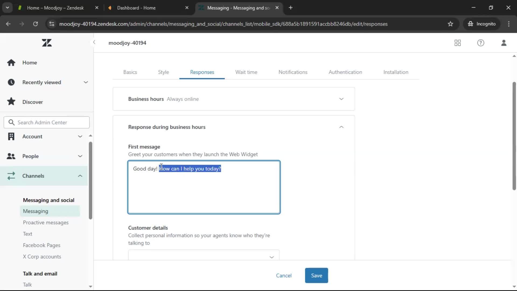Image resolution: width=517 pixels, height=291 pixels.
Task: Click the Home house icon
Action: coord(11,63)
